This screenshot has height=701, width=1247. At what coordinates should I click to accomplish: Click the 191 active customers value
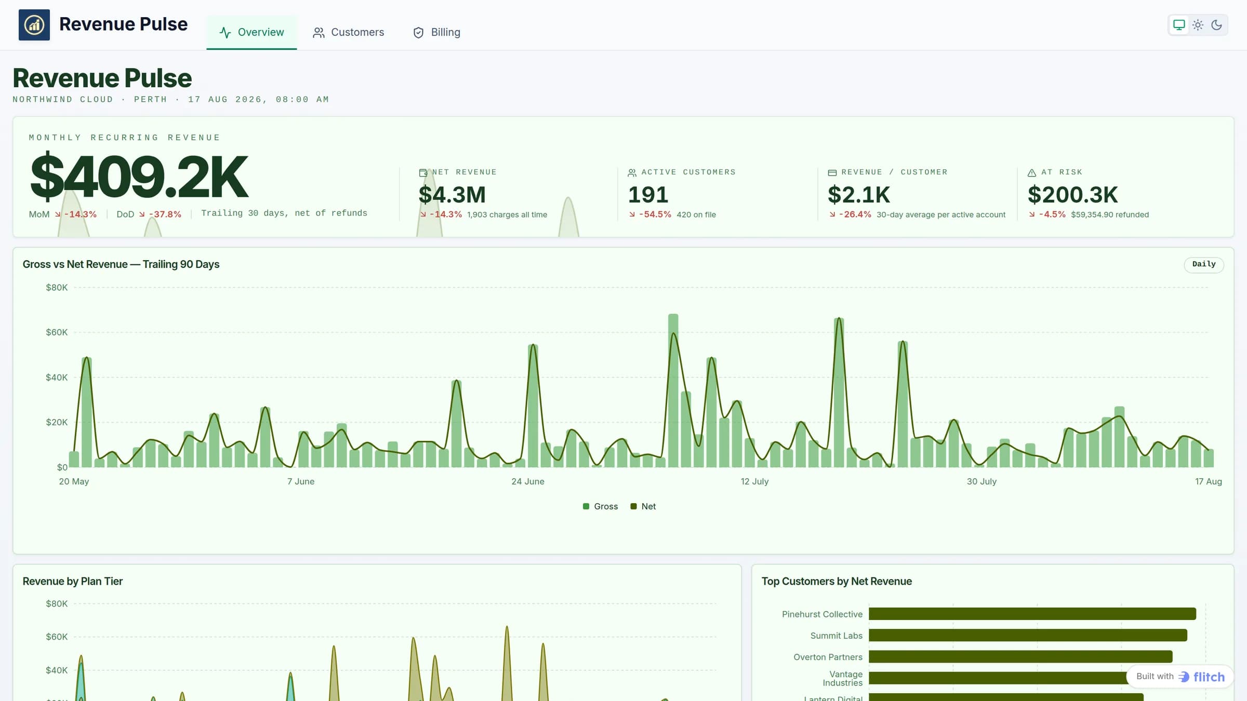tap(648, 195)
